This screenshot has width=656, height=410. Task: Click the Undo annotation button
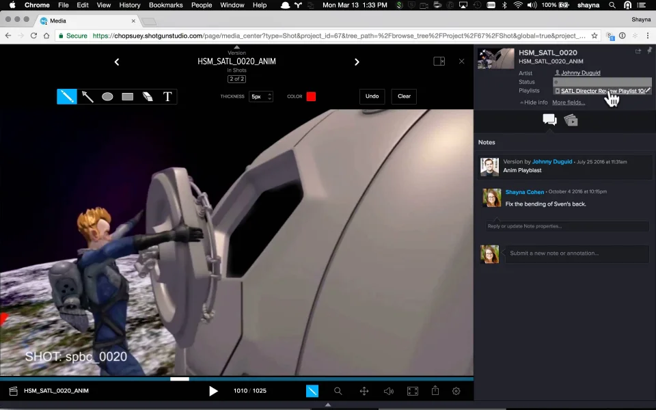372,96
